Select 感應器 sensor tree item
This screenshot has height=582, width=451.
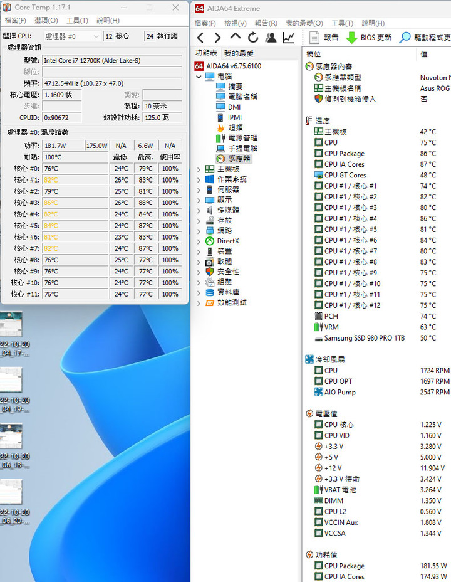pos(239,159)
